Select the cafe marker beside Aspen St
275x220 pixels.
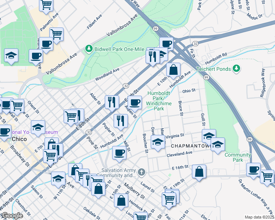(135, 102)
